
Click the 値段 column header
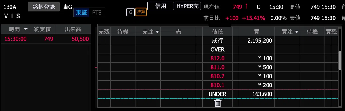coord(218,32)
